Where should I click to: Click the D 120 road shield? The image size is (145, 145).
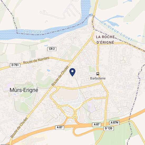coord(109,128)
